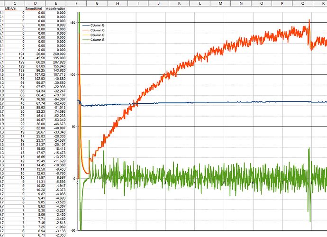Select IME-Vel cell with value 49
The width and height of the screenshot is (327, 237).
pos(15,99)
